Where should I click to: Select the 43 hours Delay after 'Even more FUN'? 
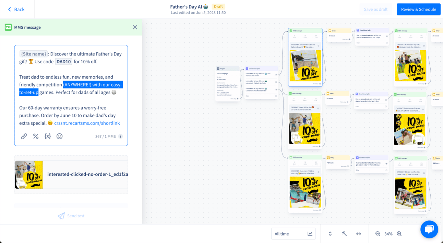pos(338,162)
